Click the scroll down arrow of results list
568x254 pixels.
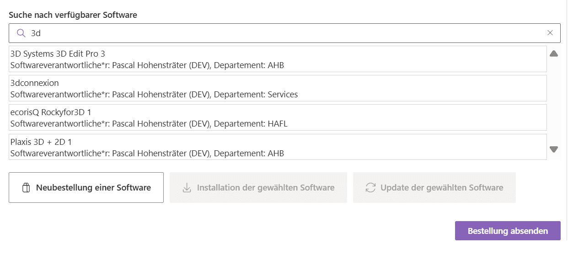tap(554, 149)
